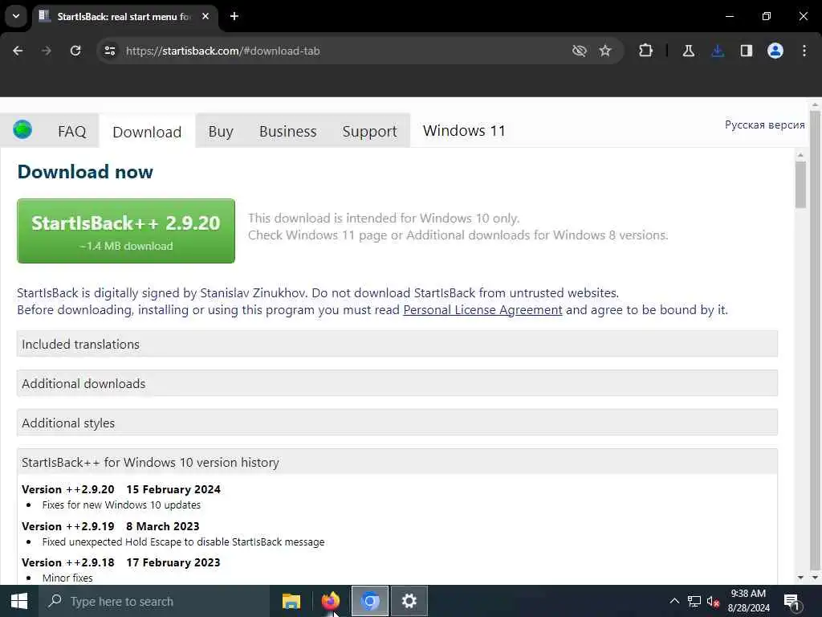The image size is (822, 617).
Task: Click the inner scrollbar down arrow
Action: tap(800, 578)
